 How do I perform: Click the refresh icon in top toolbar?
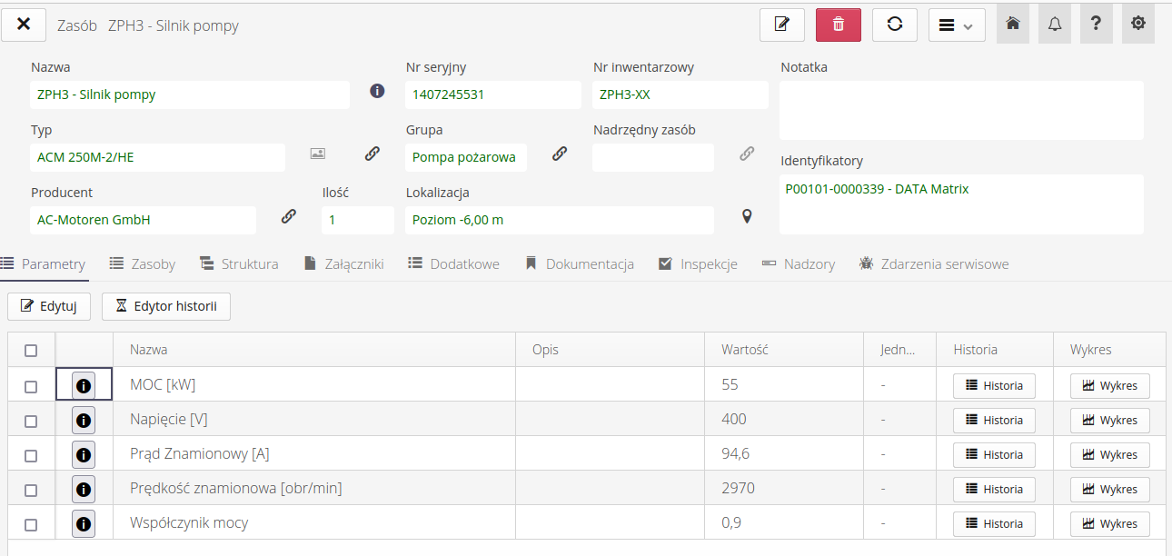(894, 25)
